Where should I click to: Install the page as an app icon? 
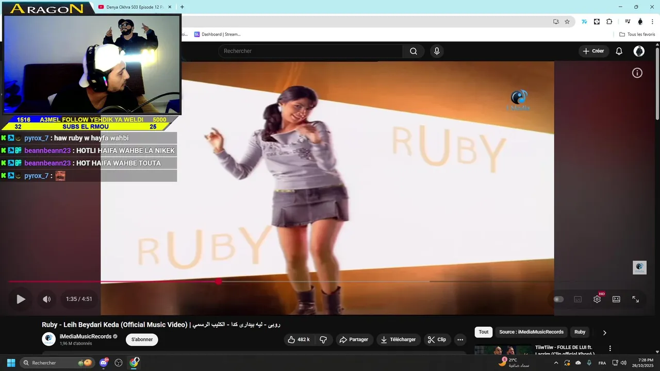tap(556, 22)
